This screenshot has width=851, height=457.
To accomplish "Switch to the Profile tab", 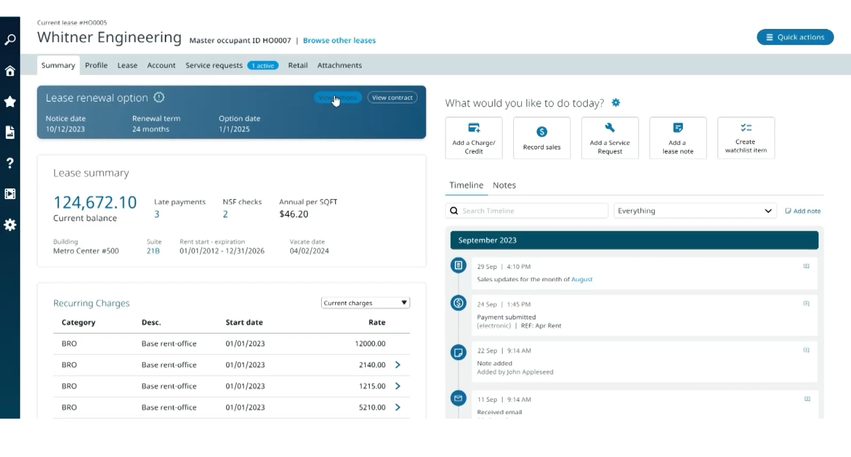I will tap(96, 65).
